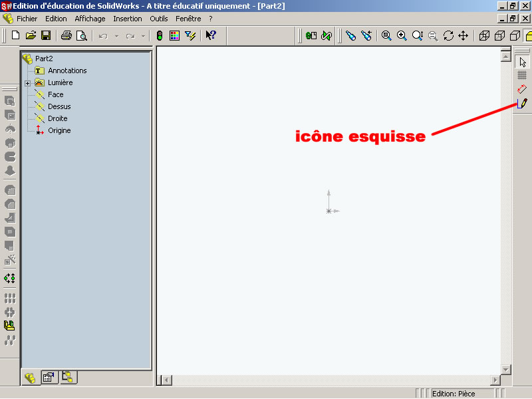Choose the red Dimension tool
532x399 pixels.
(x=522, y=89)
